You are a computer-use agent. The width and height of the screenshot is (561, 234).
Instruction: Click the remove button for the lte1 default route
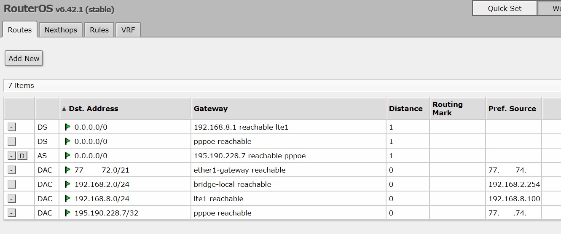coord(12,127)
